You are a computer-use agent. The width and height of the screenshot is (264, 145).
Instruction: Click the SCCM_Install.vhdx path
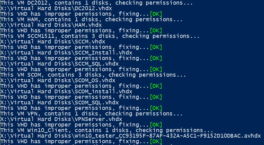click(x=66, y=53)
